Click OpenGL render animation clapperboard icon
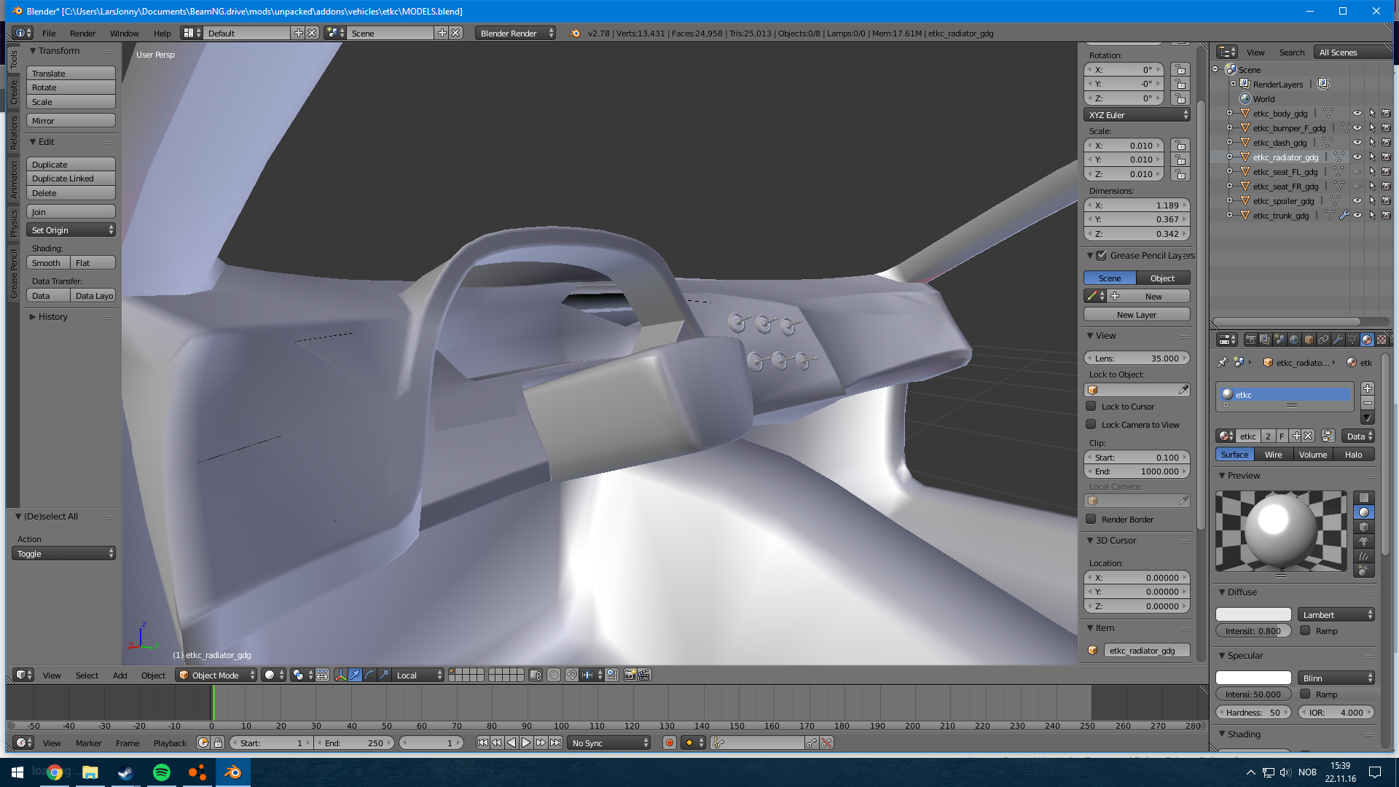 (644, 675)
